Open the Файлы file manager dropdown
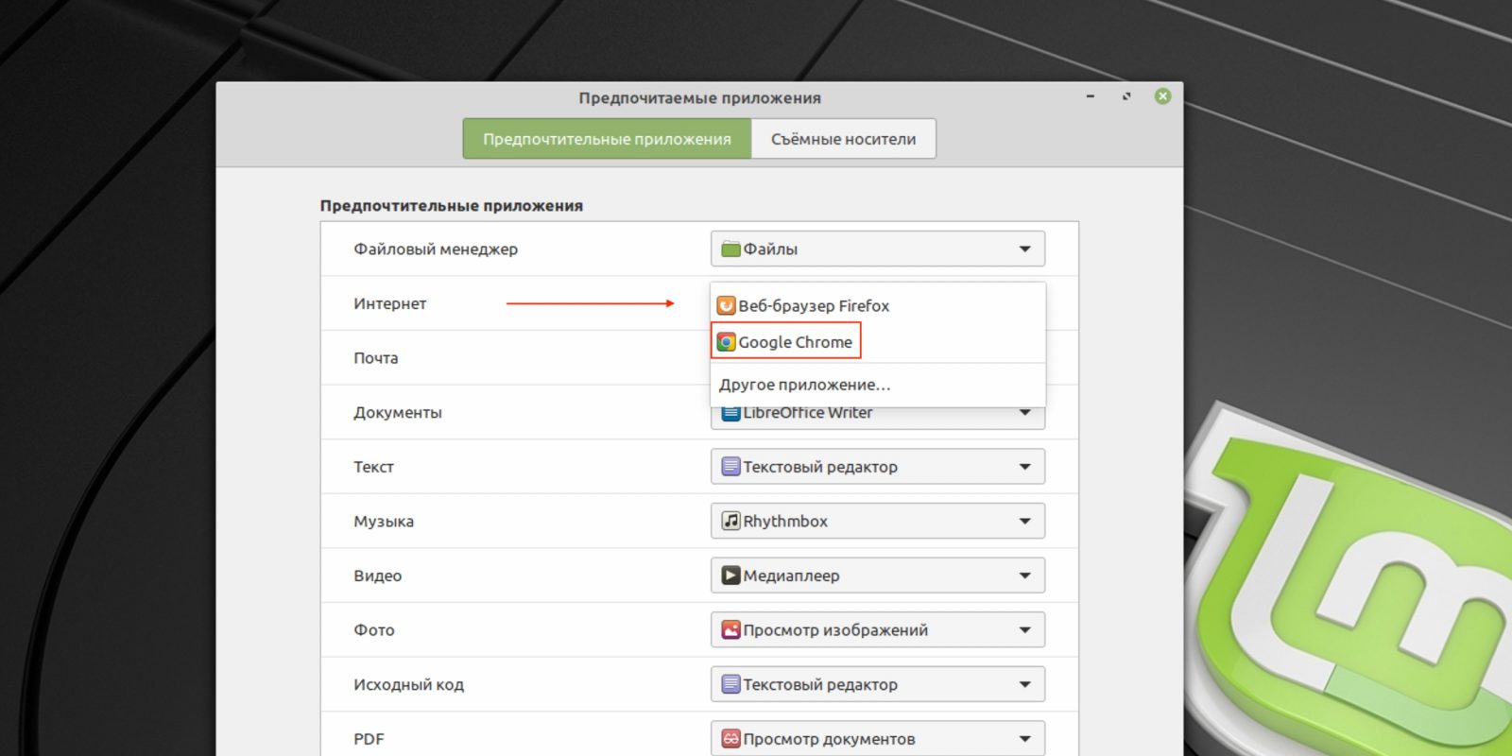This screenshot has width=1512, height=756. click(878, 249)
